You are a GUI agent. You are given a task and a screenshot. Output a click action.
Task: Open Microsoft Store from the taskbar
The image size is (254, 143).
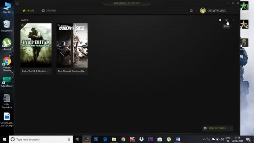click(x=160, y=139)
